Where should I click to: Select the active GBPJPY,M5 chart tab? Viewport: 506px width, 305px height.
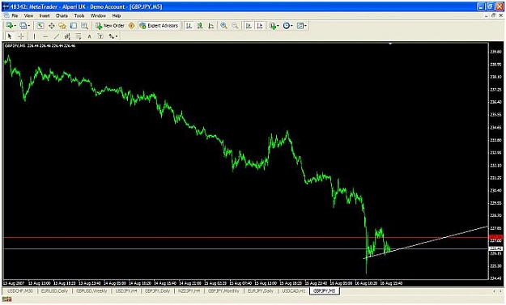point(325,291)
